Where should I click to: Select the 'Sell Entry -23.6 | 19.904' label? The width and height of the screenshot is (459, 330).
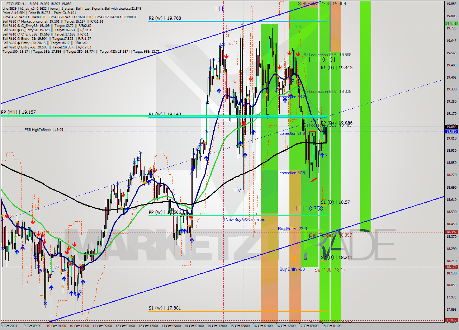pos(322,4)
